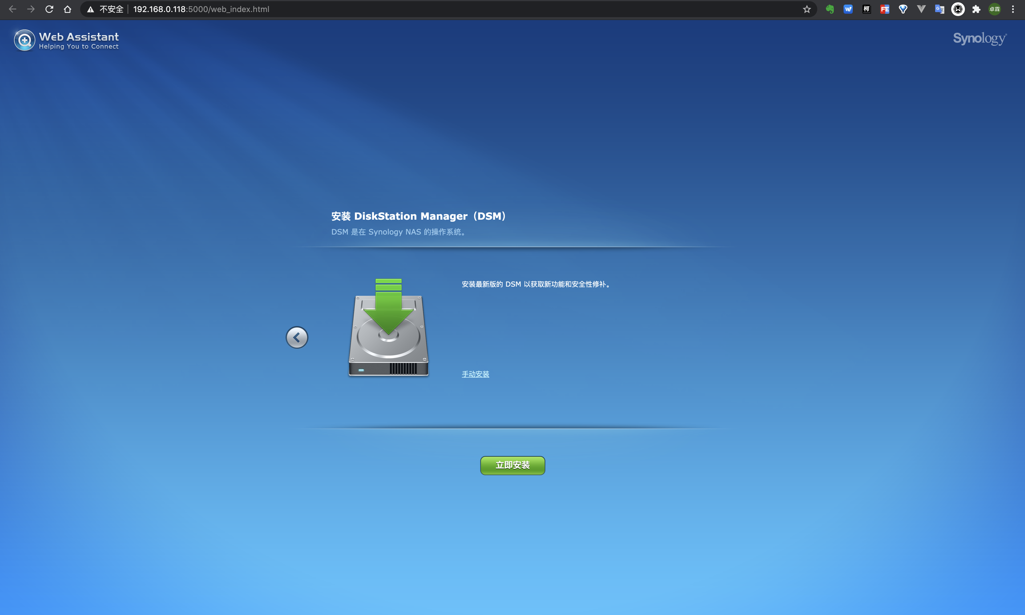Open the Extensions puzzle-piece menu
1025x615 pixels.
[976, 9]
